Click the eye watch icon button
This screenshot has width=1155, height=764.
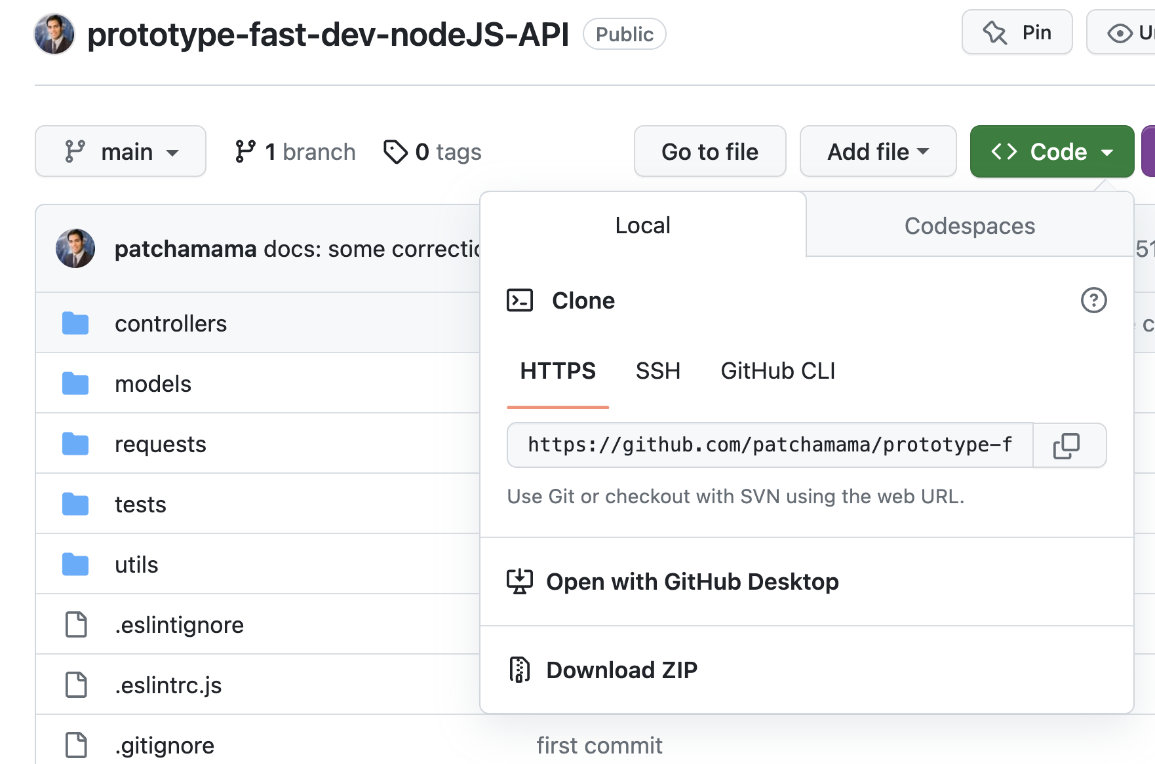pyautogui.click(x=1120, y=33)
